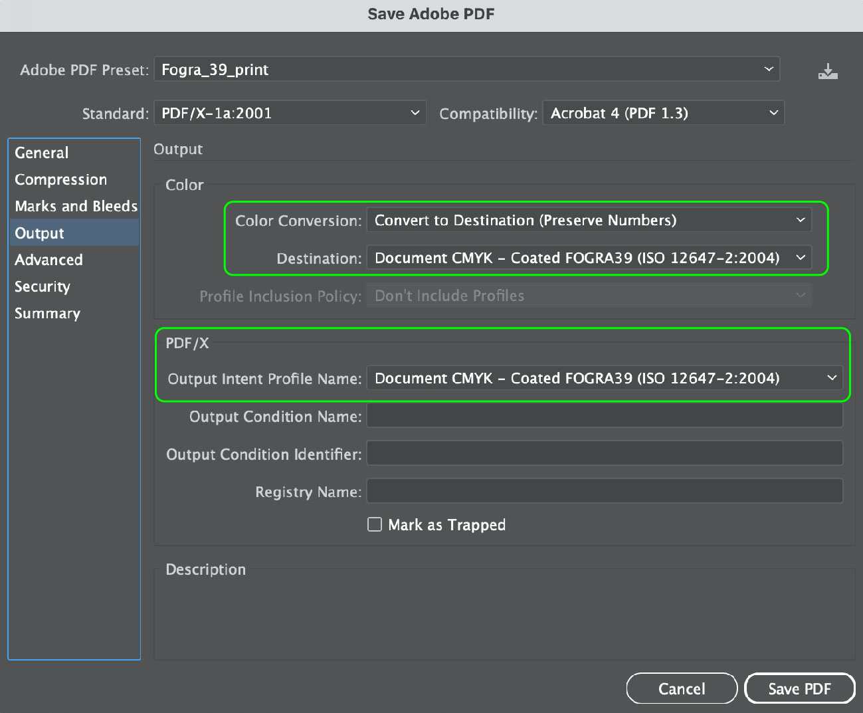Open the Output Intent Profile Name dropdown

[x=605, y=378]
